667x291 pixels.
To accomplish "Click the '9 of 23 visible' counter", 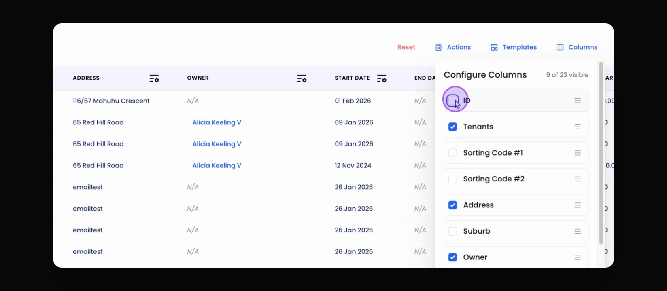I will point(567,75).
